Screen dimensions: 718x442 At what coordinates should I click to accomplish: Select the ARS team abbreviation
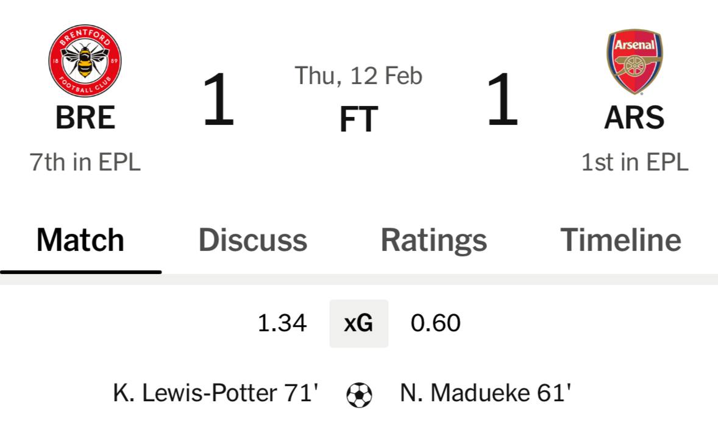point(634,118)
